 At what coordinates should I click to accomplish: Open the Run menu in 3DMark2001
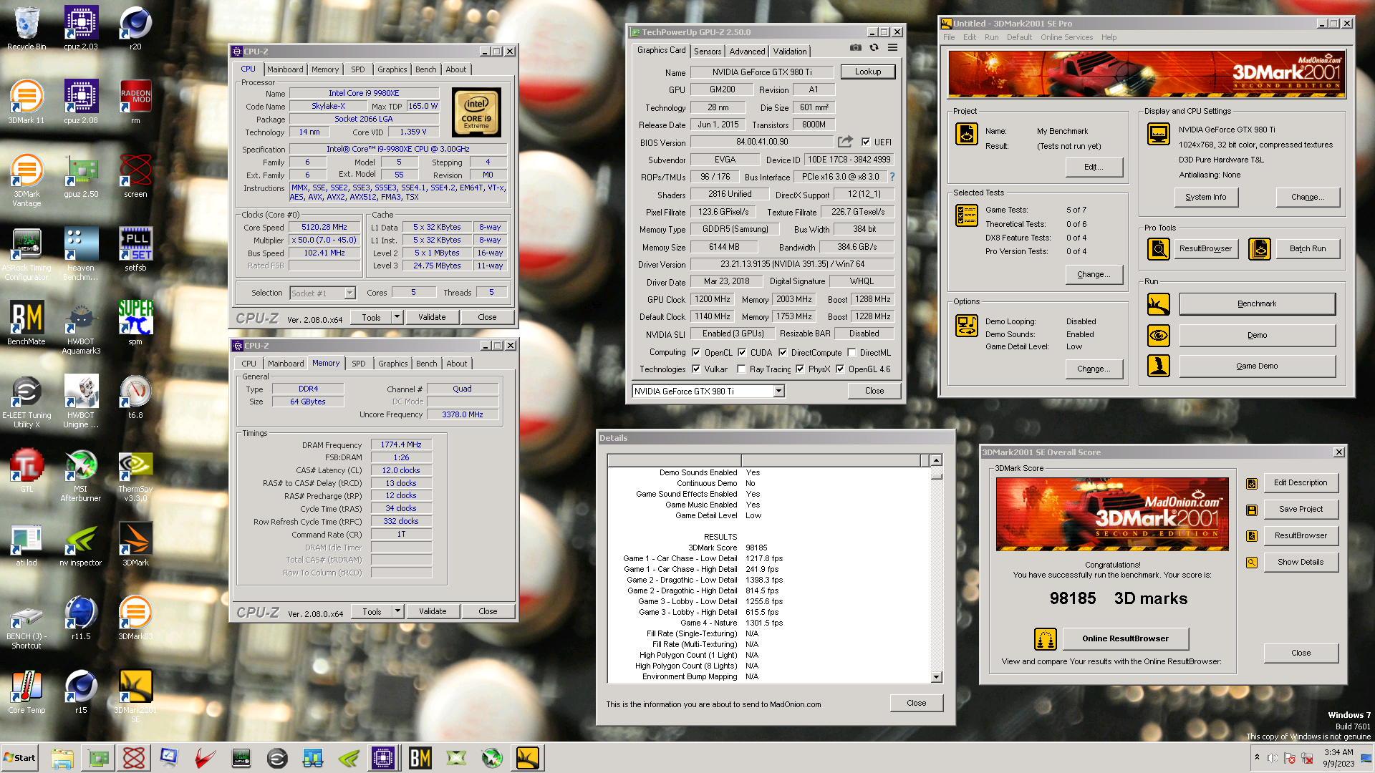991,37
